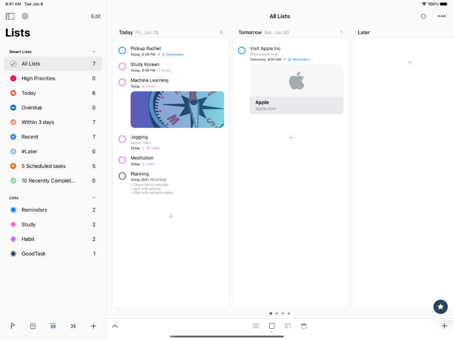
Task: Open settings gear icon
Action: pyautogui.click(x=25, y=16)
